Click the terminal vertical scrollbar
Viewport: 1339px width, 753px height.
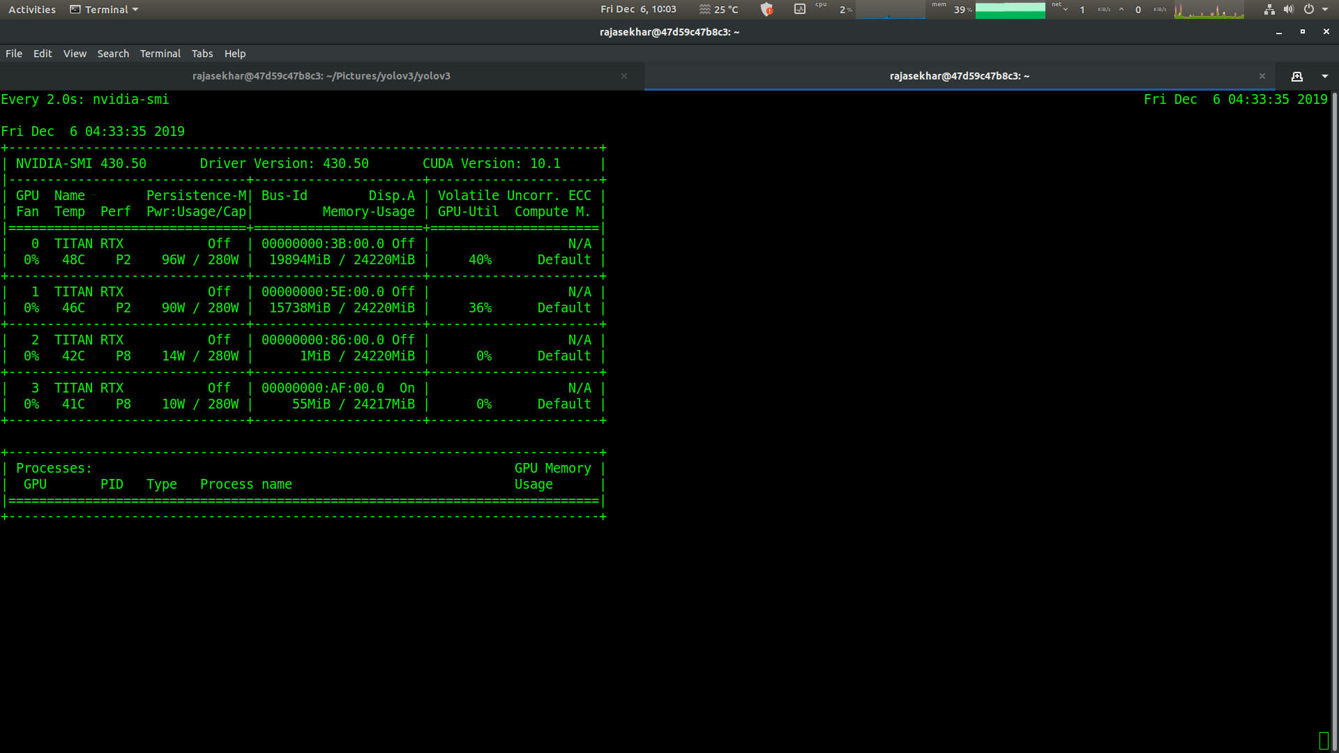click(1334, 418)
